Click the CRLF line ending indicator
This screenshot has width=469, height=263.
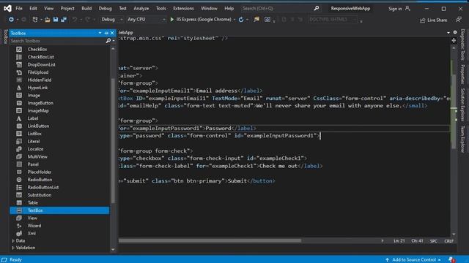tap(448, 241)
